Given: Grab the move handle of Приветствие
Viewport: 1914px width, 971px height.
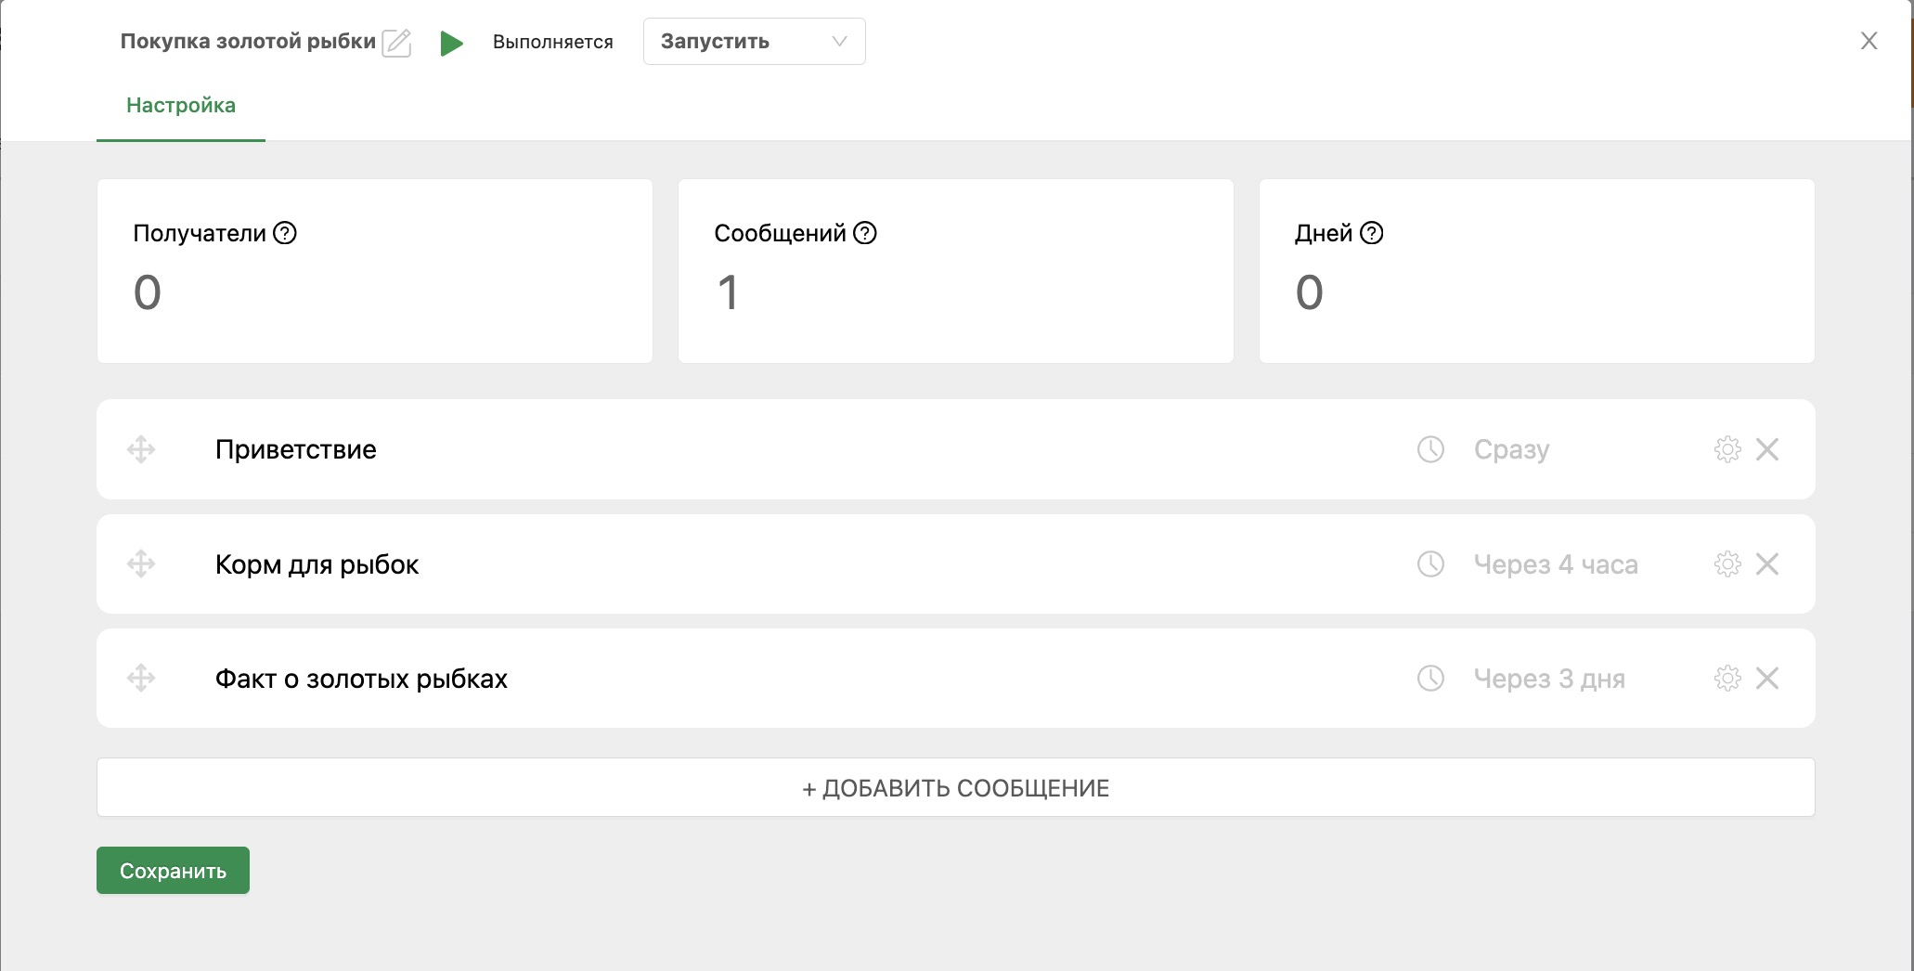Looking at the screenshot, I should coord(141,449).
